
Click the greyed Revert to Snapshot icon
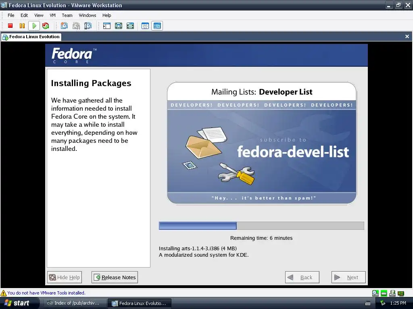(x=76, y=26)
